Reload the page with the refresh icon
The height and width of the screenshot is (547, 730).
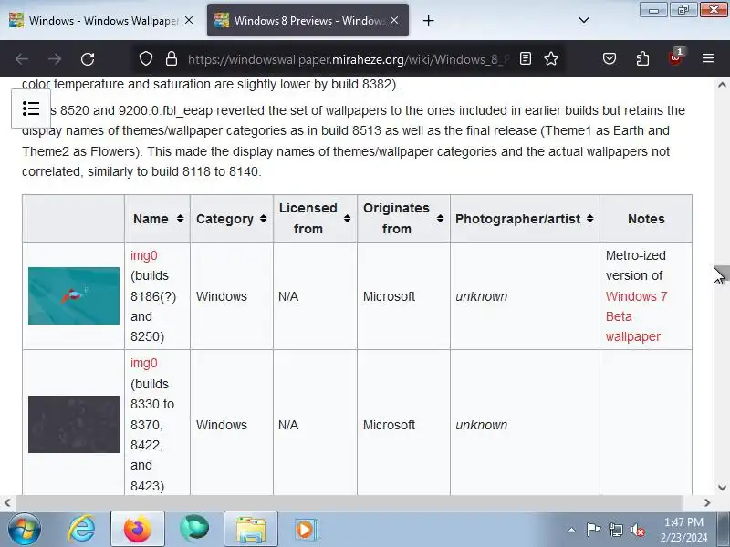pyautogui.click(x=88, y=59)
